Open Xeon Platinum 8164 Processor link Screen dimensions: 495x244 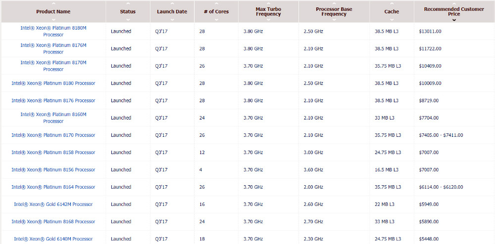coord(53,187)
